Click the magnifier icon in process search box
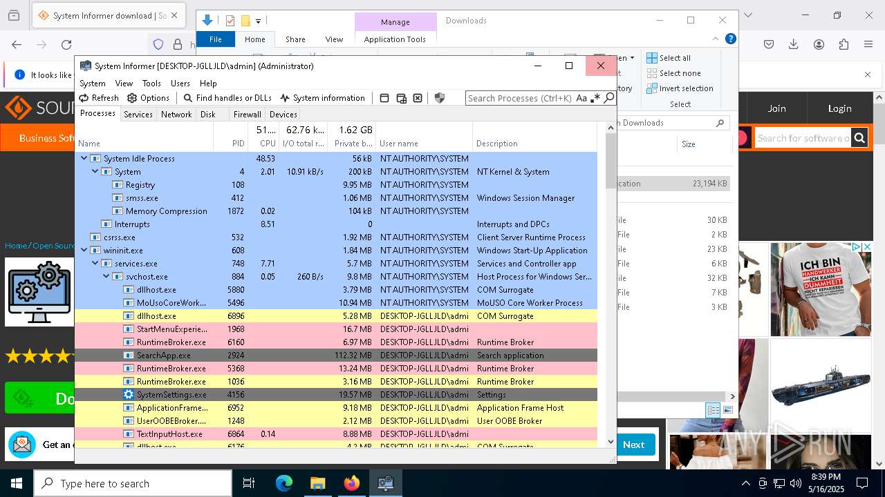The width and height of the screenshot is (885, 497). pyautogui.click(x=608, y=98)
